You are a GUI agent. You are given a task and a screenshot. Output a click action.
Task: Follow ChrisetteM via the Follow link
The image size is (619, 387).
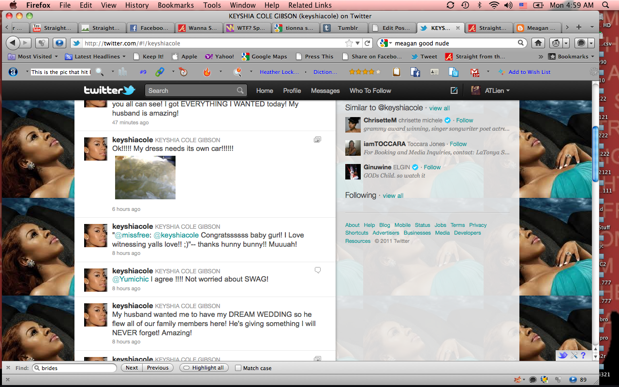click(465, 120)
